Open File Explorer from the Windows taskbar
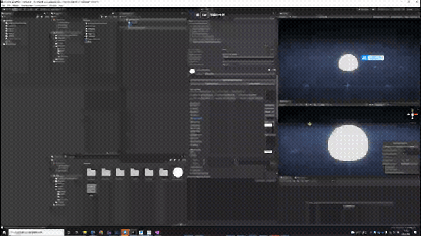The height and width of the screenshot is (236, 421). (x=85, y=233)
